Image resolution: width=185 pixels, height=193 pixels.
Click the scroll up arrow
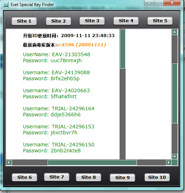(x=174, y=32)
